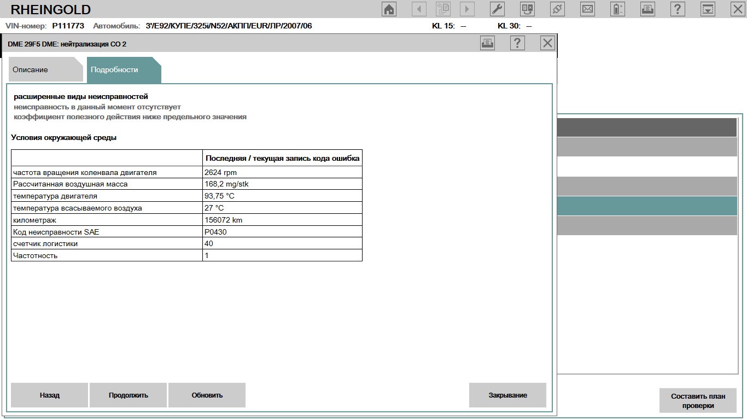Click the километраж row label

click(x=34, y=220)
